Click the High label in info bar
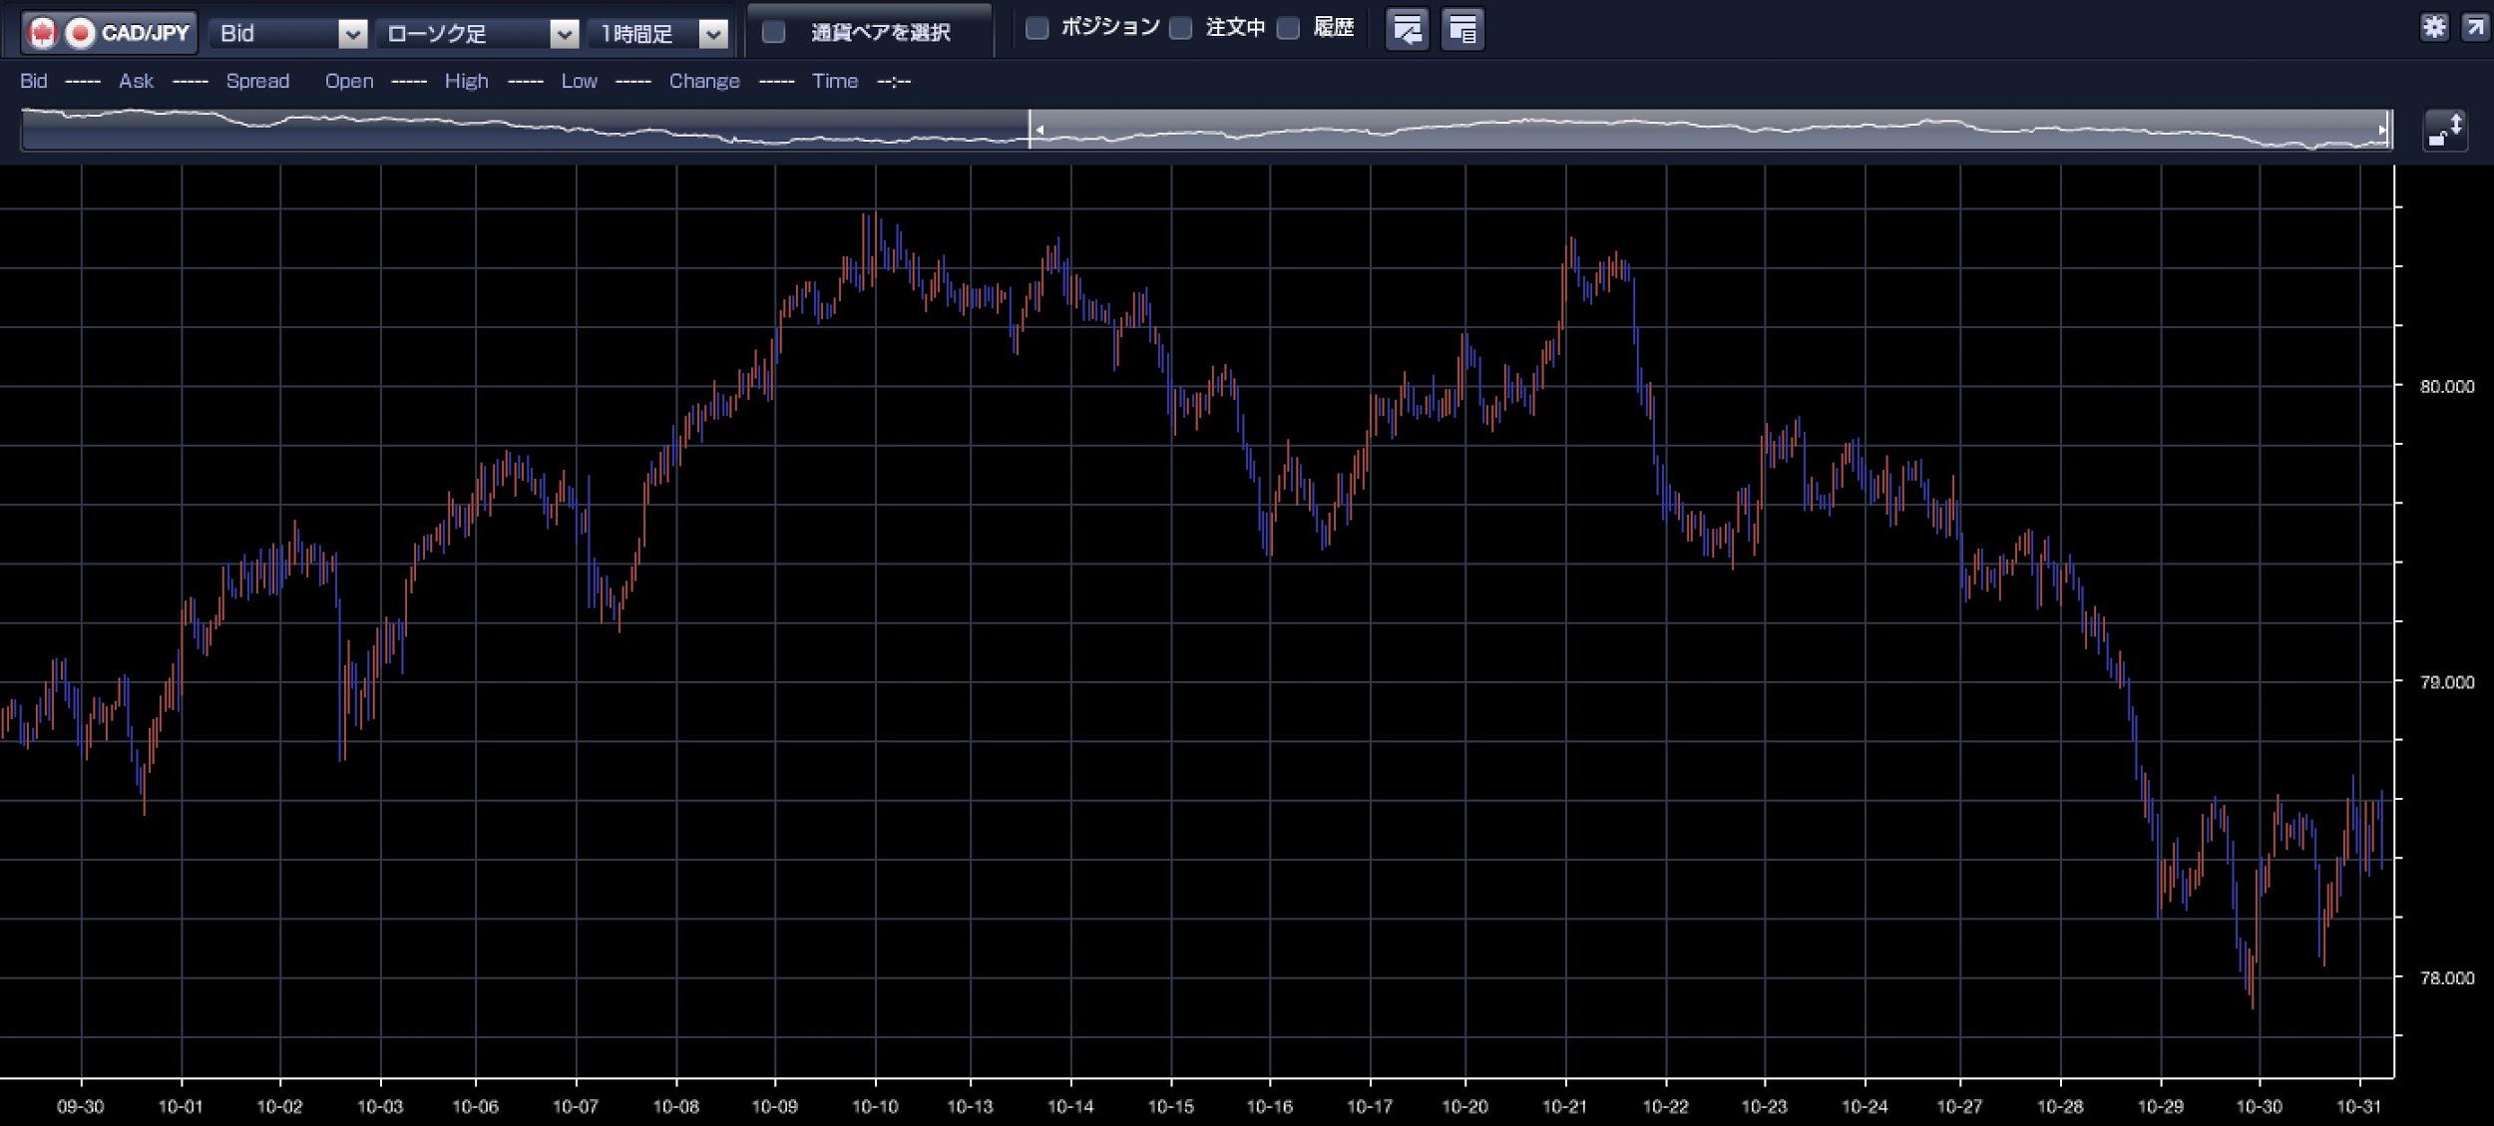2494x1126 pixels. [466, 81]
